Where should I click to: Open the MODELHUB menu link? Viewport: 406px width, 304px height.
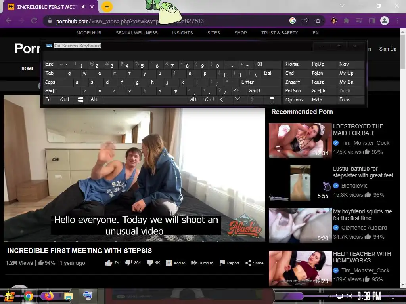click(x=89, y=33)
